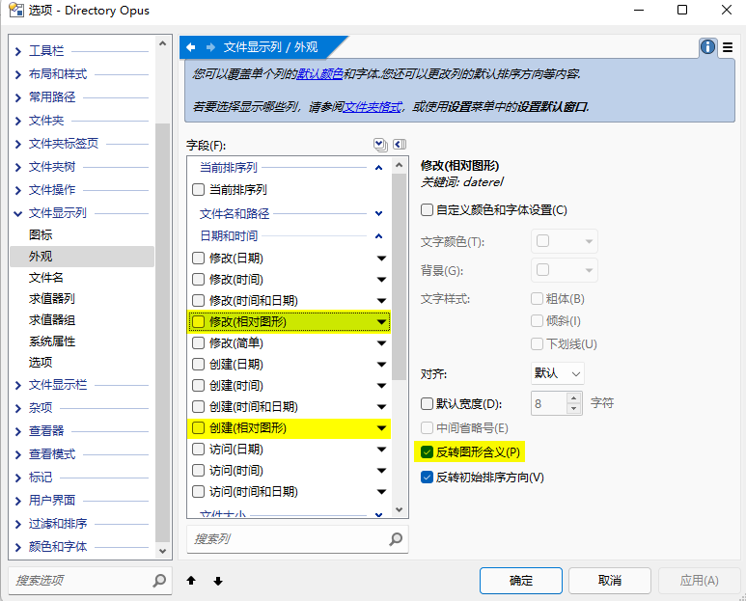Viewport: 746px width, 601px height.
Task: Open the hamburger menu icon
Action: (728, 47)
